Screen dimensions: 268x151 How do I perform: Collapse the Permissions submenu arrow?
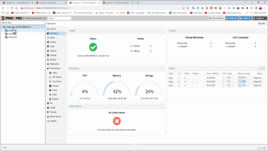(x=63, y=68)
